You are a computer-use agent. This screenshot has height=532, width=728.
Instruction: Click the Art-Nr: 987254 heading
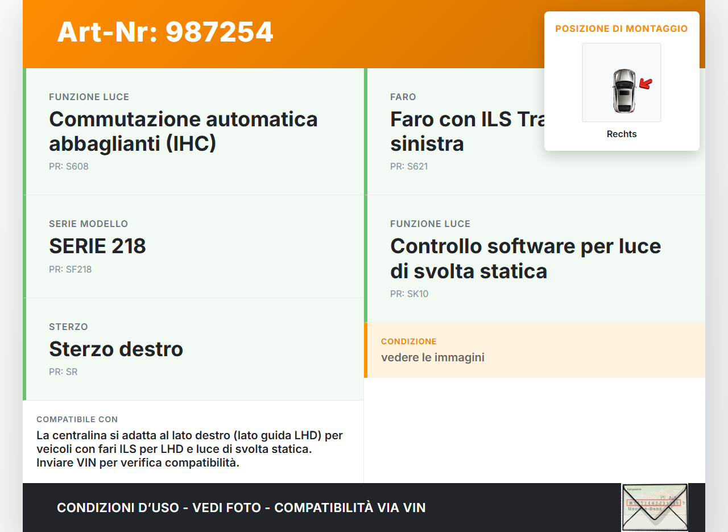[x=165, y=32]
